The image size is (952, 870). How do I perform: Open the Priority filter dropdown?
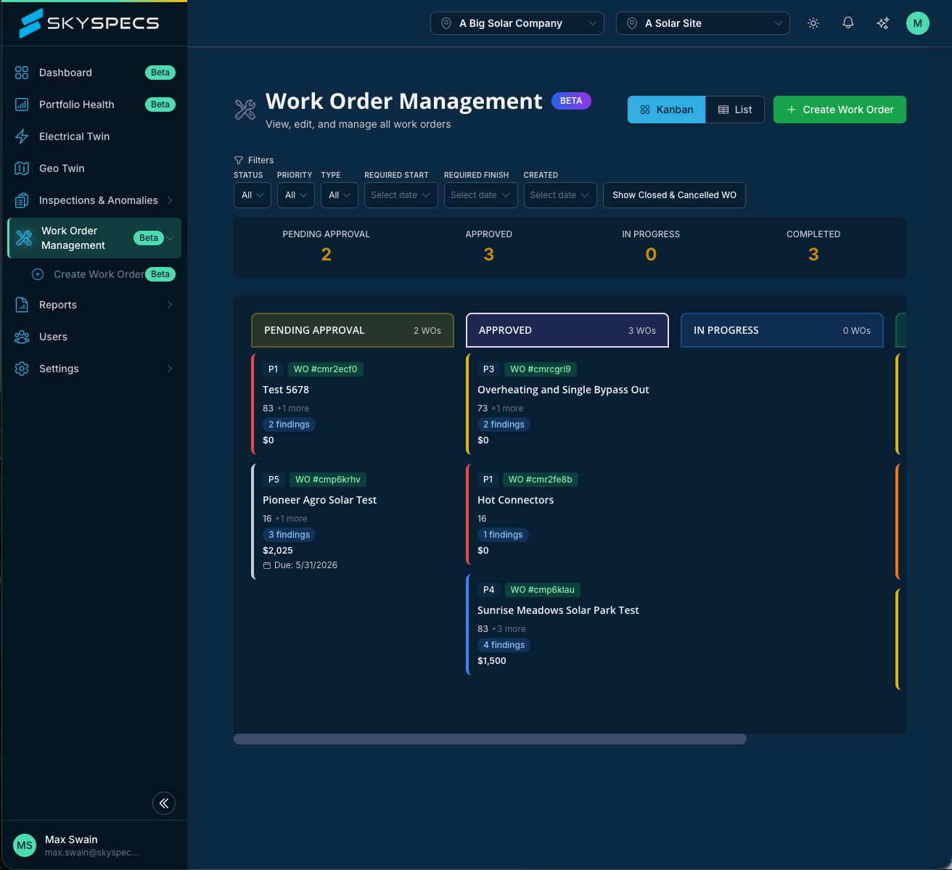tap(296, 195)
